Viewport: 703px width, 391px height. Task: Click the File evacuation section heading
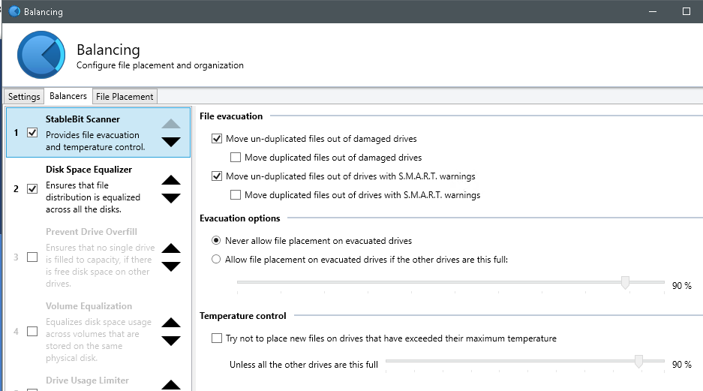point(231,116)
